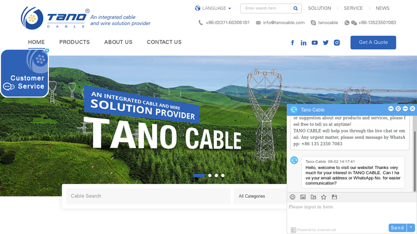
Task: Click the Skype icon
Action: (x=313, y=23)
